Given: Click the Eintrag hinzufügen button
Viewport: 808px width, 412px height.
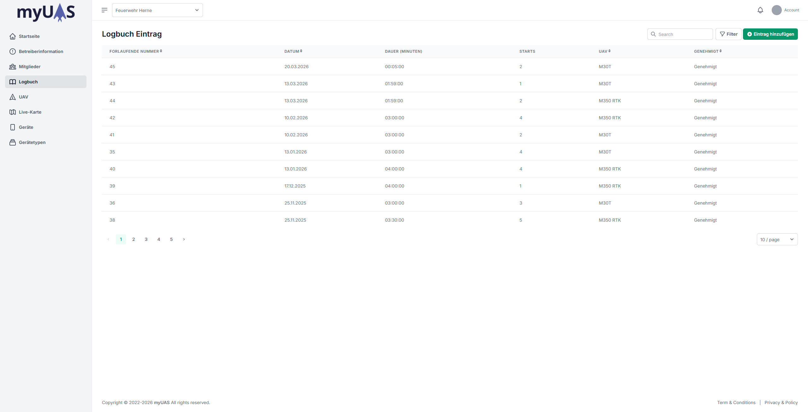Looking at the screenshot, I should pyautogui.click(x=770, y=34).
